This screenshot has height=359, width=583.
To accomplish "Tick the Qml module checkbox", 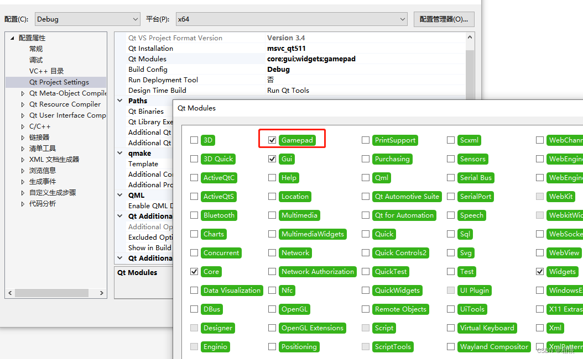I will point(366,177).
